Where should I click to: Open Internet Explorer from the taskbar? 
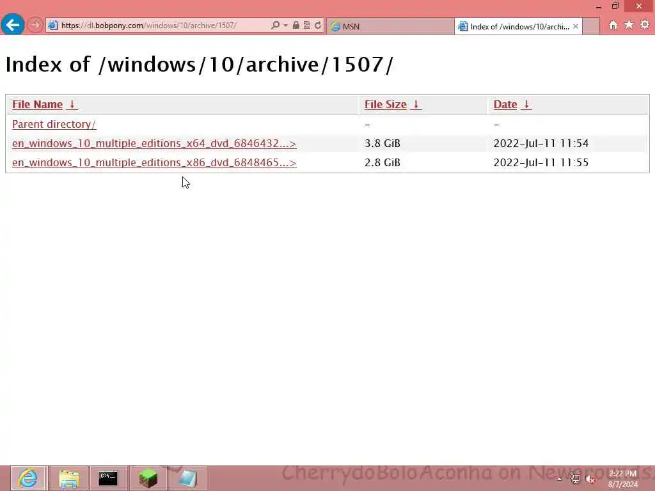[28, 478]
